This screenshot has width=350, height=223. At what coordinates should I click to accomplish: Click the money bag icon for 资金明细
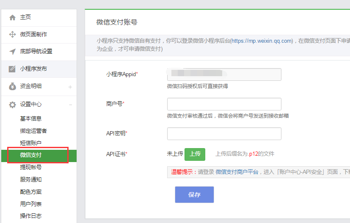pyautogui.click(x=12, y=86)
